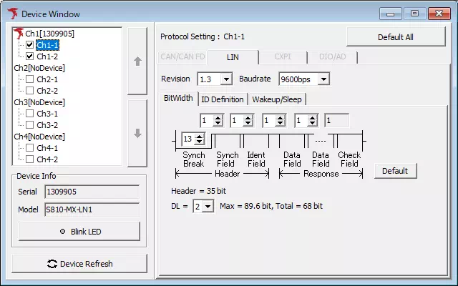Viewport: 458px width, 286px height.
Task: Increase the Synch Break spinner value
Action: pyautogui.click(x=200, y=136)
